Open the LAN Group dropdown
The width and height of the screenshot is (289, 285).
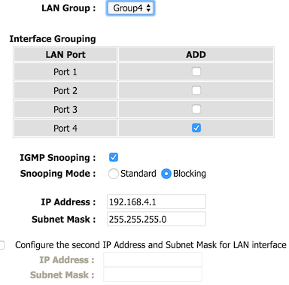[130, 8]
